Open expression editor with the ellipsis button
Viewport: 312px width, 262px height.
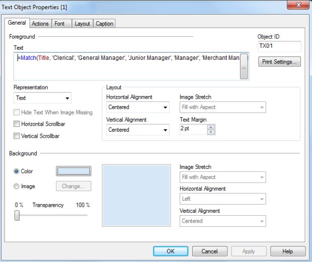(x=244, y=68)
